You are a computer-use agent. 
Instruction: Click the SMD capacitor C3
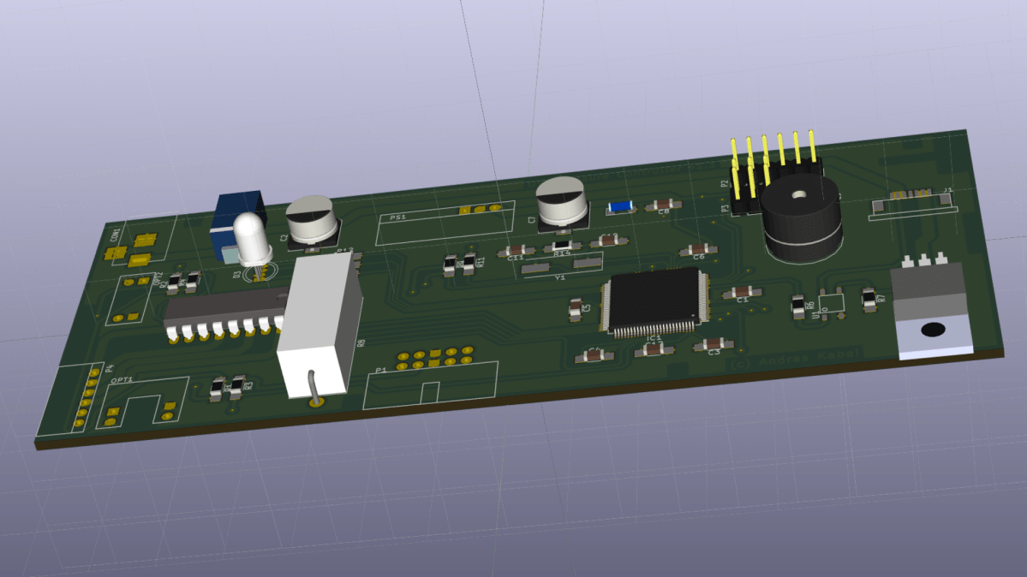pyautogui.click(x=713, y=345)
